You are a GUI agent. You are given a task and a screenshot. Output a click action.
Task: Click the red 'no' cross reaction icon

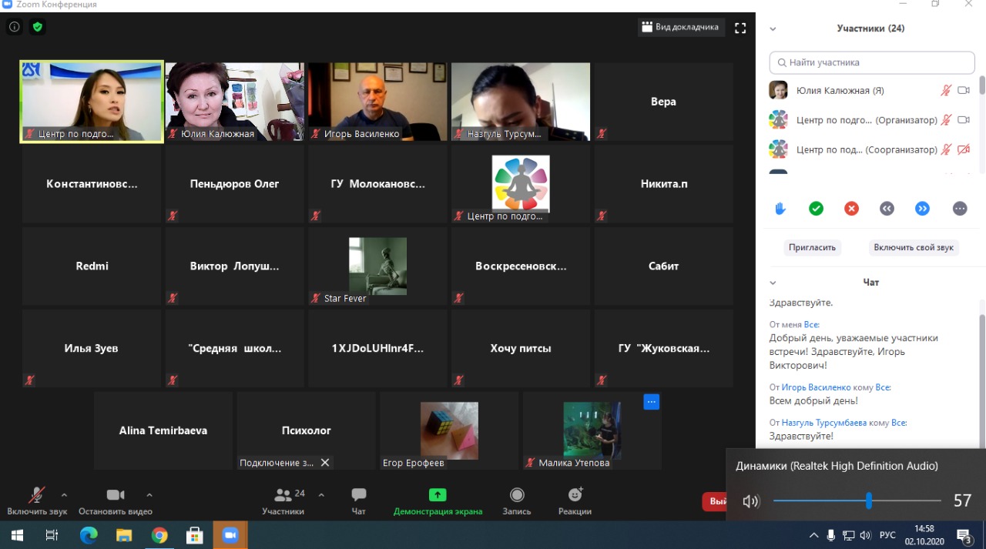coord(851,209)
